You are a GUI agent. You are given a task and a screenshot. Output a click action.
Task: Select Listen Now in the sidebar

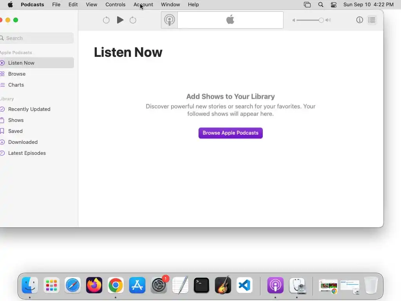click(x=36, y=63)
